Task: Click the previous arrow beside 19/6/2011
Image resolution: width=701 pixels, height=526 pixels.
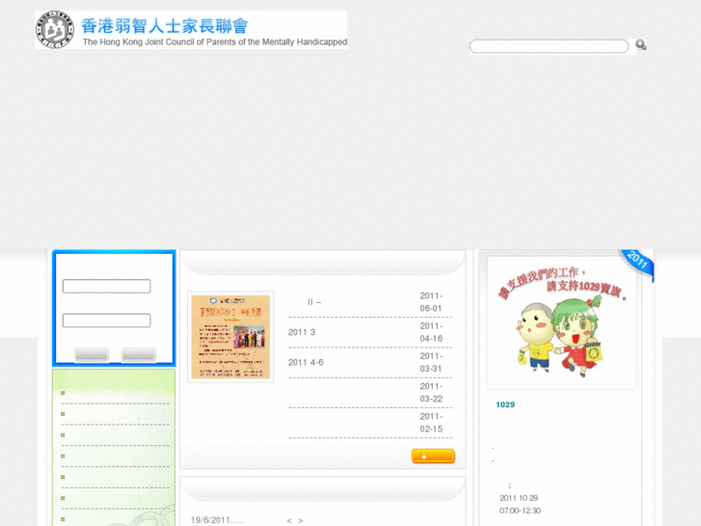Action: 289,520
